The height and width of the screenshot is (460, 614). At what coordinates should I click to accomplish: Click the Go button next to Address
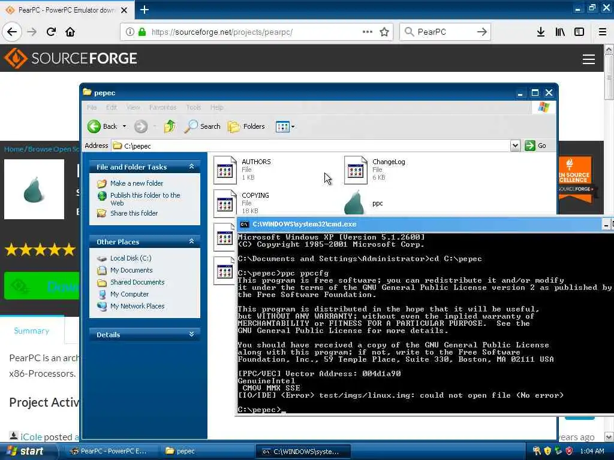coord(535,146)
